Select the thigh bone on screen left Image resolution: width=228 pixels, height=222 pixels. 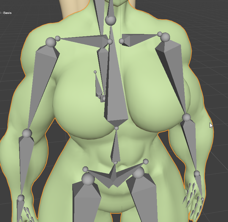[86, 204]
